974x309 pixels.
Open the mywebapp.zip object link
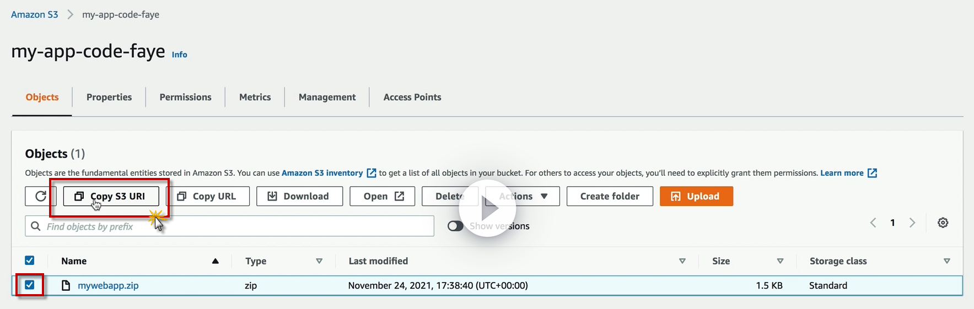108,285
